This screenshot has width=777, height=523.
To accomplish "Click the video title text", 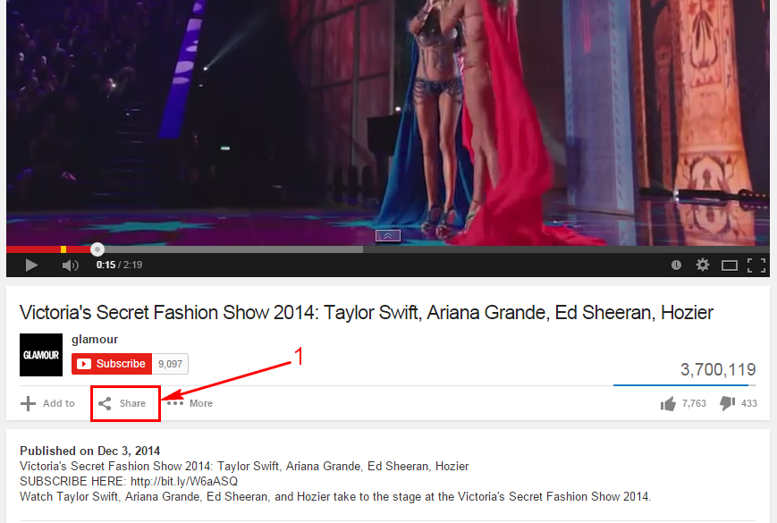I will (x=367, y=313).
